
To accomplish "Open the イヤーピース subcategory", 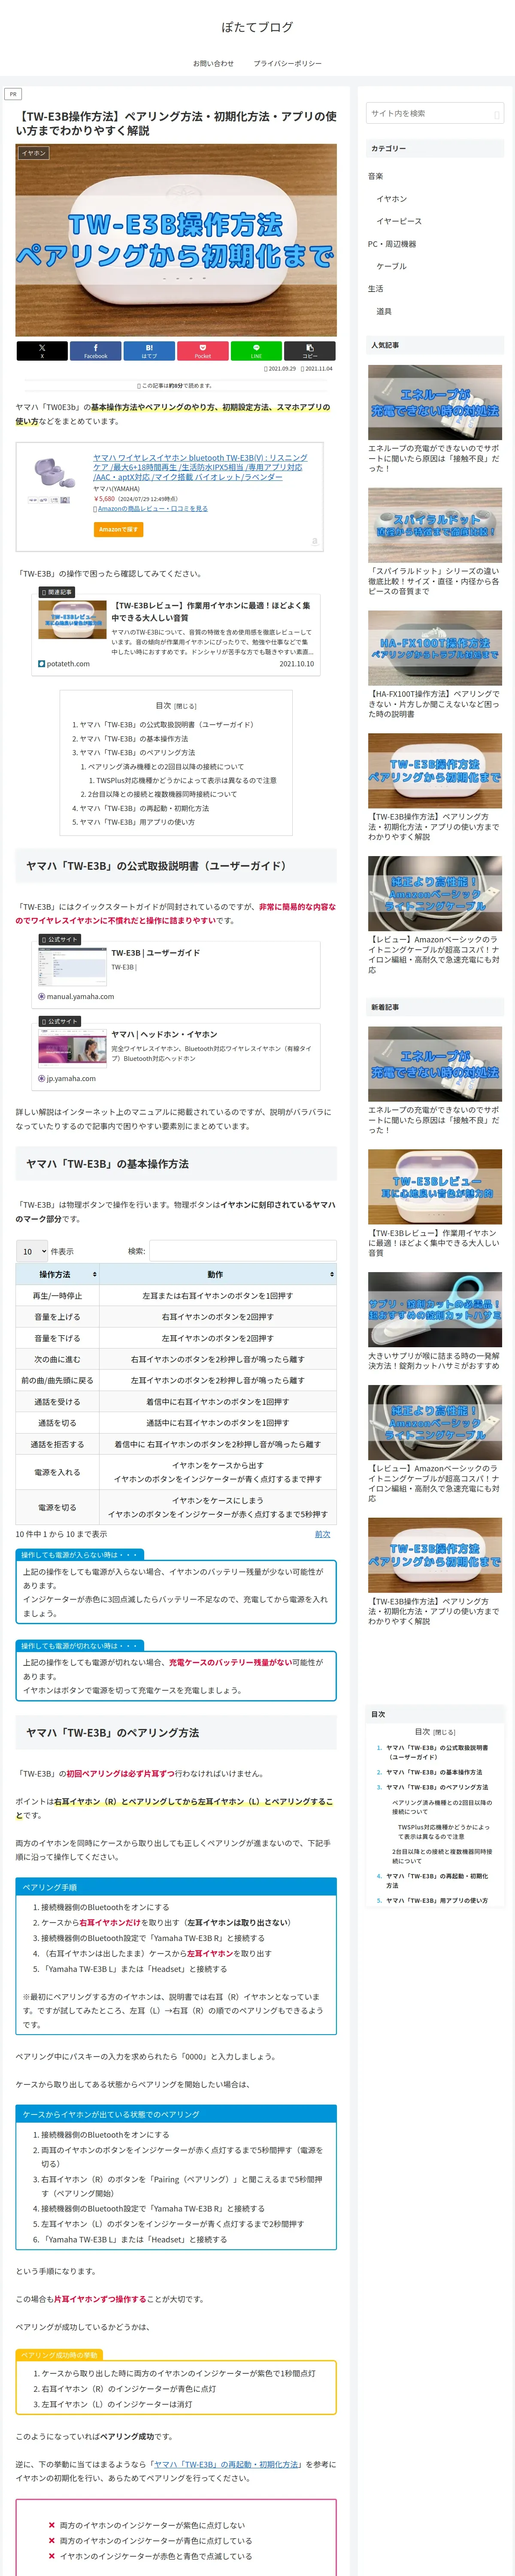I will click(x=399, y=221).
